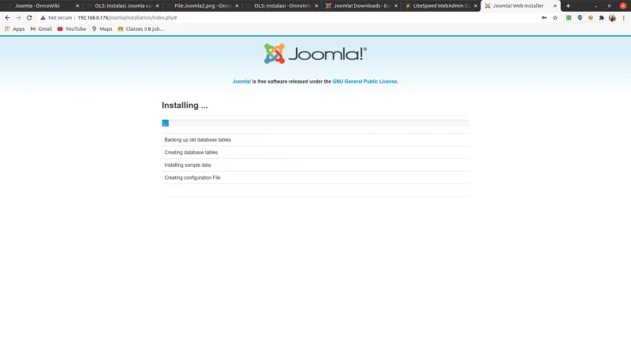Click the Installing ... heading
The height and width of the screenshot is (359, 631).
point(185,105)
